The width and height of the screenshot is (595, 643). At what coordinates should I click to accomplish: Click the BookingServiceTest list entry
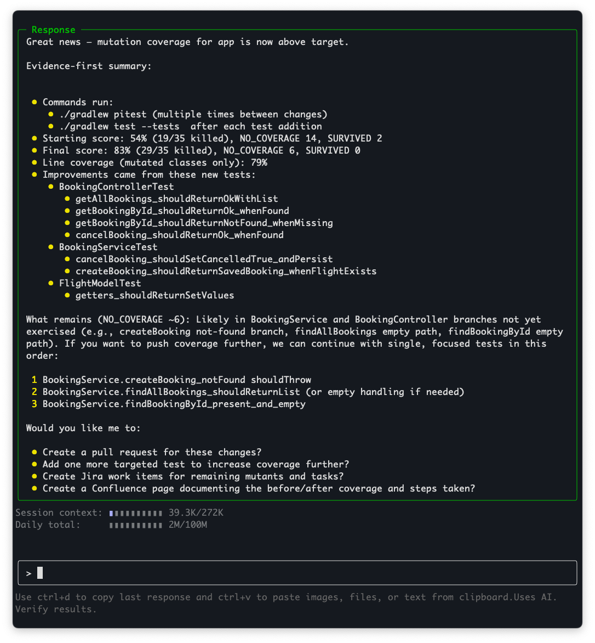(x=108, y=247)
